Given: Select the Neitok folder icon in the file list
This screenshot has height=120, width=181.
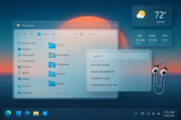Looking at the screenshot, I should pos(52,83).
